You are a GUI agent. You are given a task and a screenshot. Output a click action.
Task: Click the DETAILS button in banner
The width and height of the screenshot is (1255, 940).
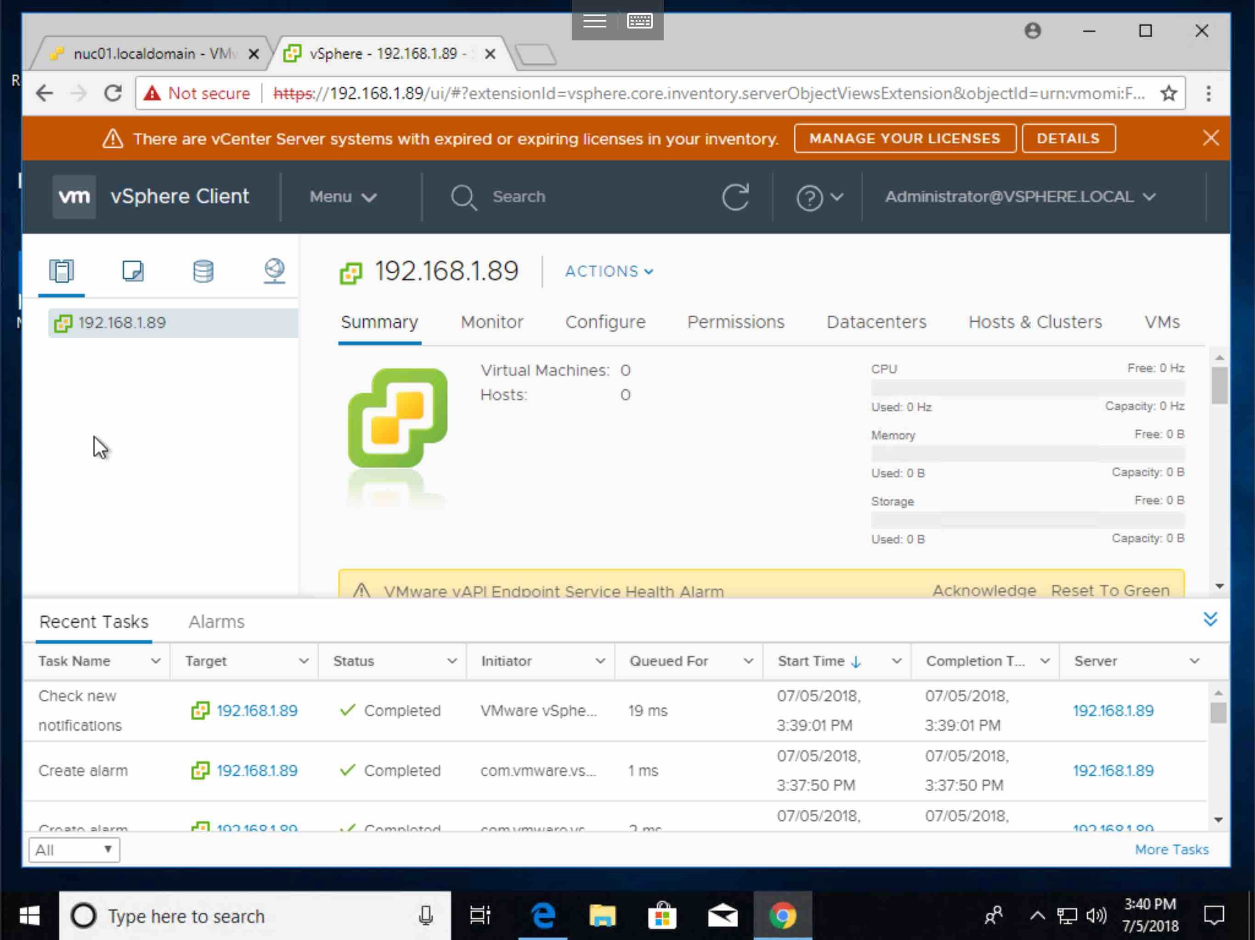tap(1068, 138)
